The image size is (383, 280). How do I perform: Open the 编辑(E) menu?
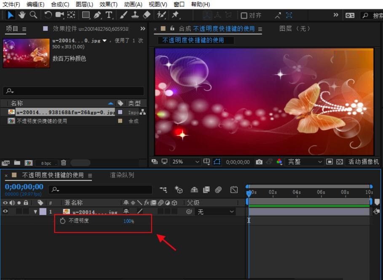(35, 4)
